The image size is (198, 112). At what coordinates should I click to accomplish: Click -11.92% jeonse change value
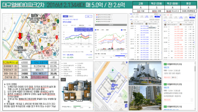click(70, 58)
